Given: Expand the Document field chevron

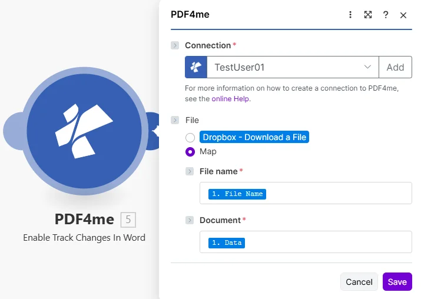Looking at the screenshot, I should pos(190,220).
